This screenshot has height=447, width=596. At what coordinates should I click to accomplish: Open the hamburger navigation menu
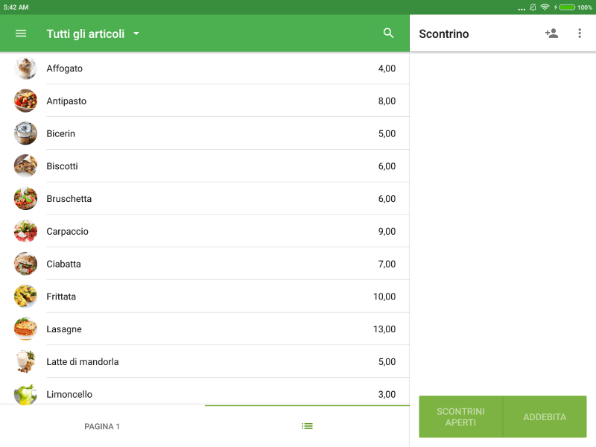pos(21,34)
